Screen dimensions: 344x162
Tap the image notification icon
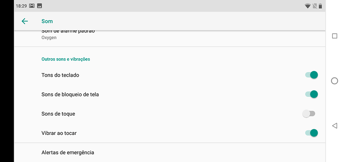39,6
